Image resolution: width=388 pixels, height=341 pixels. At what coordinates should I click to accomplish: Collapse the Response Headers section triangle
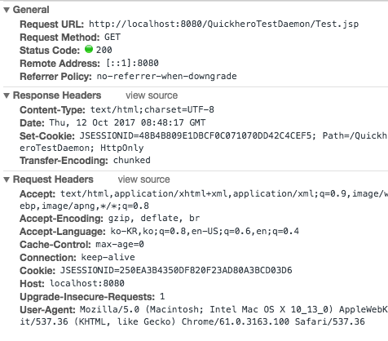[7, 95]
